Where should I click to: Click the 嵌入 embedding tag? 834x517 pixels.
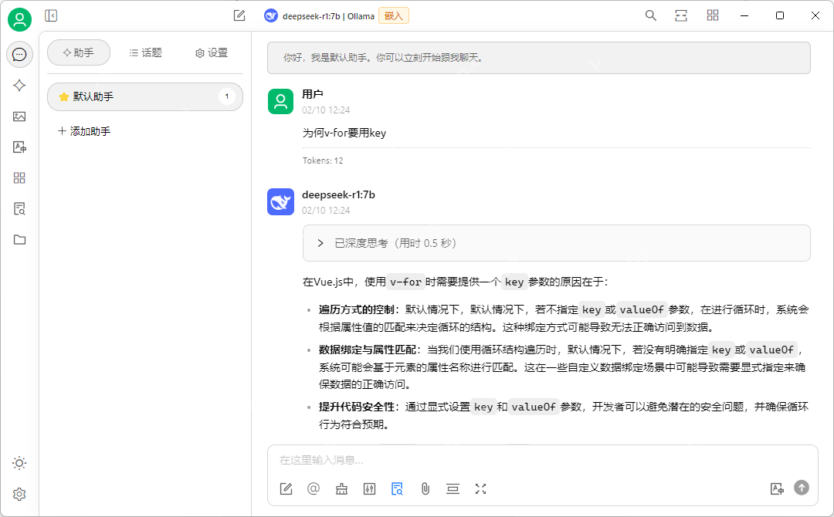[394, 16]
